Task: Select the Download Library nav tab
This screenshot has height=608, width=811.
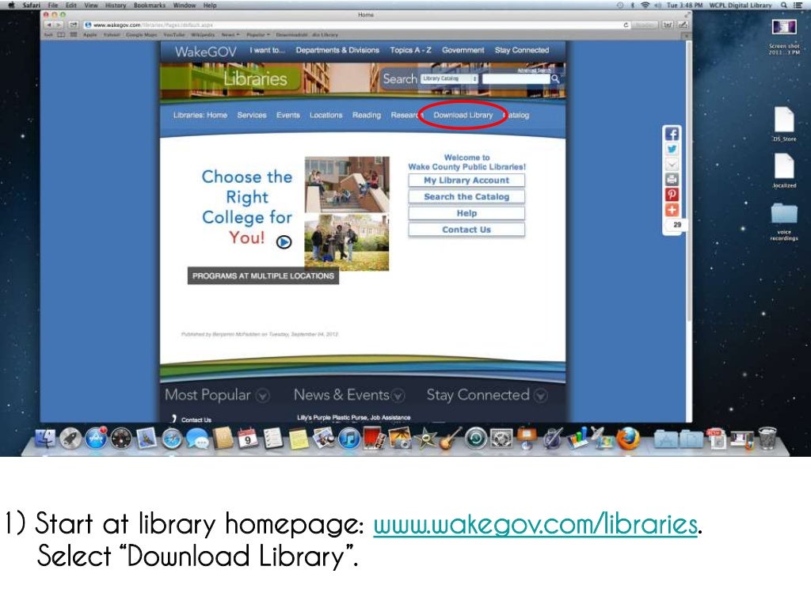Action: (463, 115)
